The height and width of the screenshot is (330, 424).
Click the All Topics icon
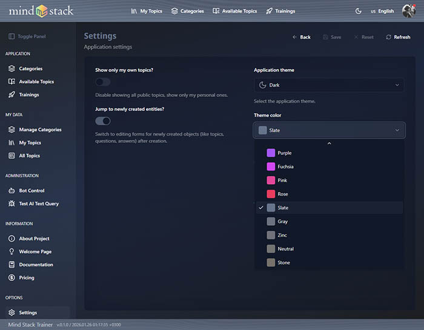click(12, 156)
